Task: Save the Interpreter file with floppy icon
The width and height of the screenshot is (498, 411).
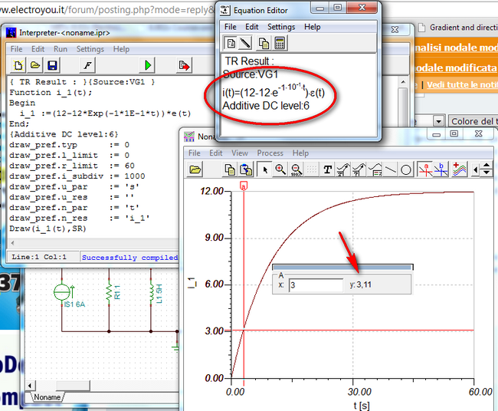Action: [x=53, y=66]
